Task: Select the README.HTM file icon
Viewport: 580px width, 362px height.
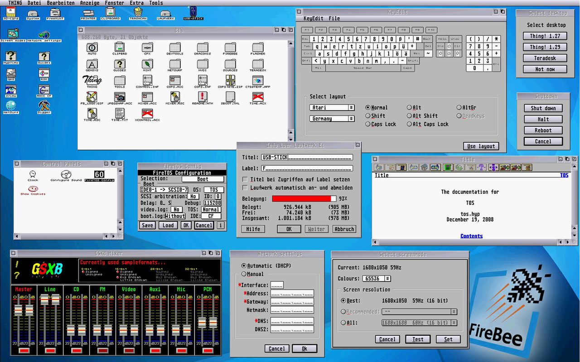Action: click(203, 97)
